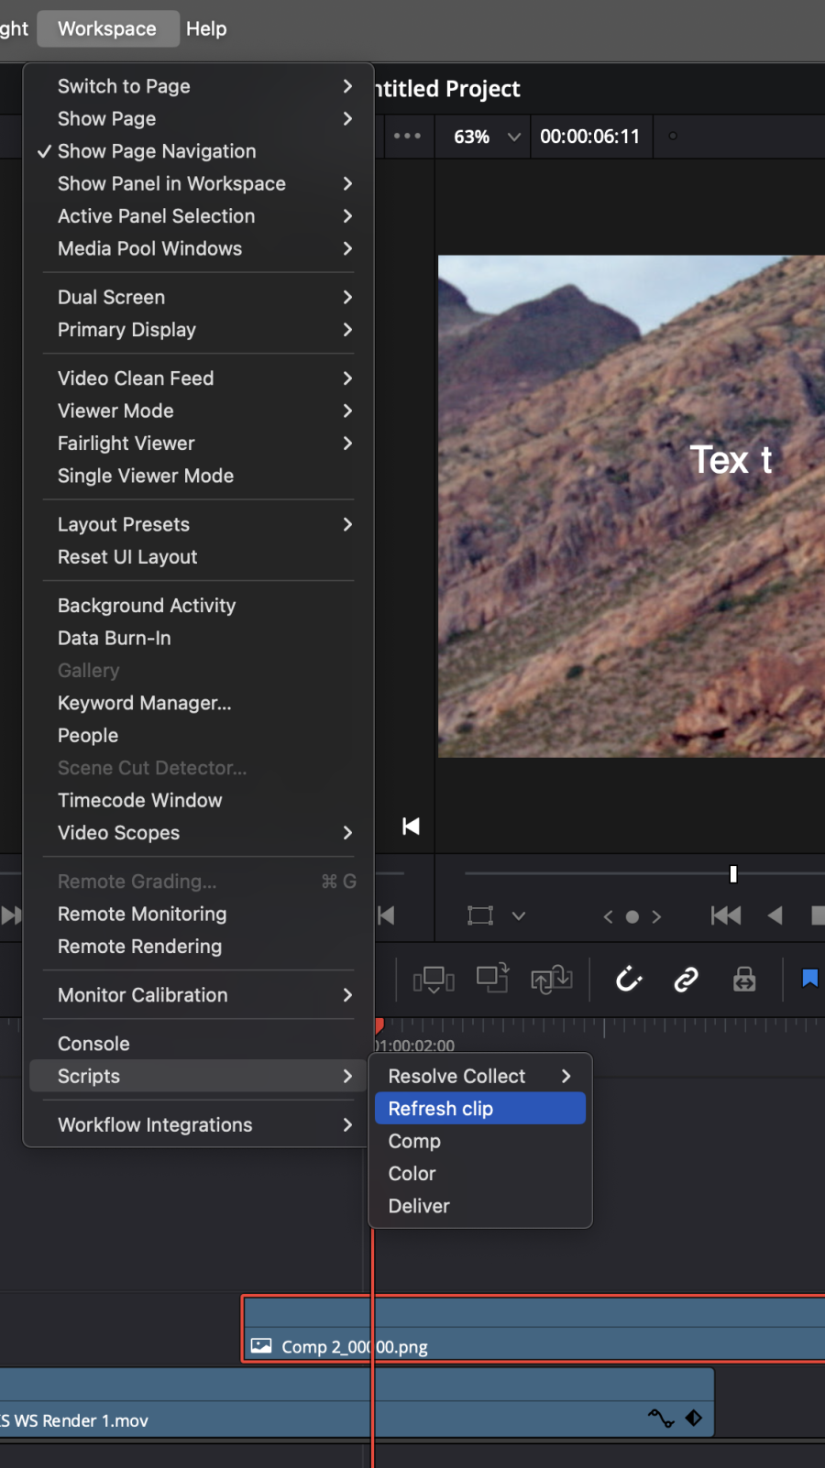Open the Color scripts entry
Image resolution: width=825 pixels, height=1468 pixels.
tap(480, 1174)
